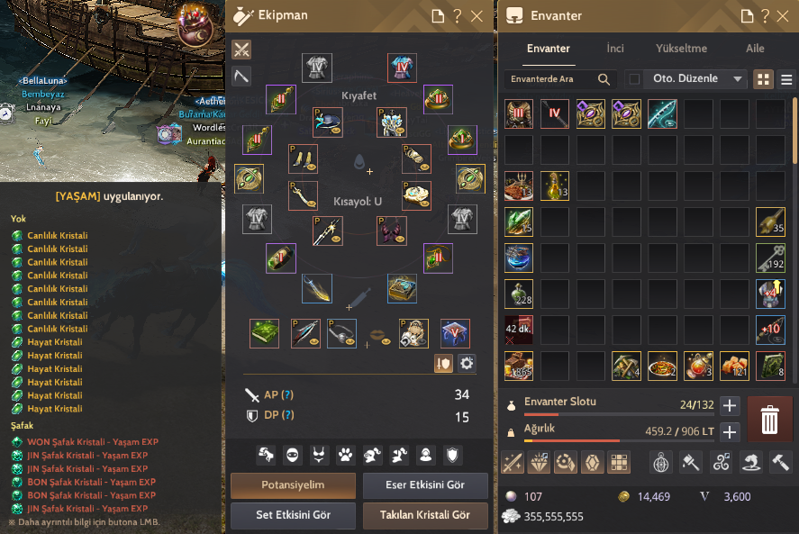Open the Yükseltme tab

681,49
